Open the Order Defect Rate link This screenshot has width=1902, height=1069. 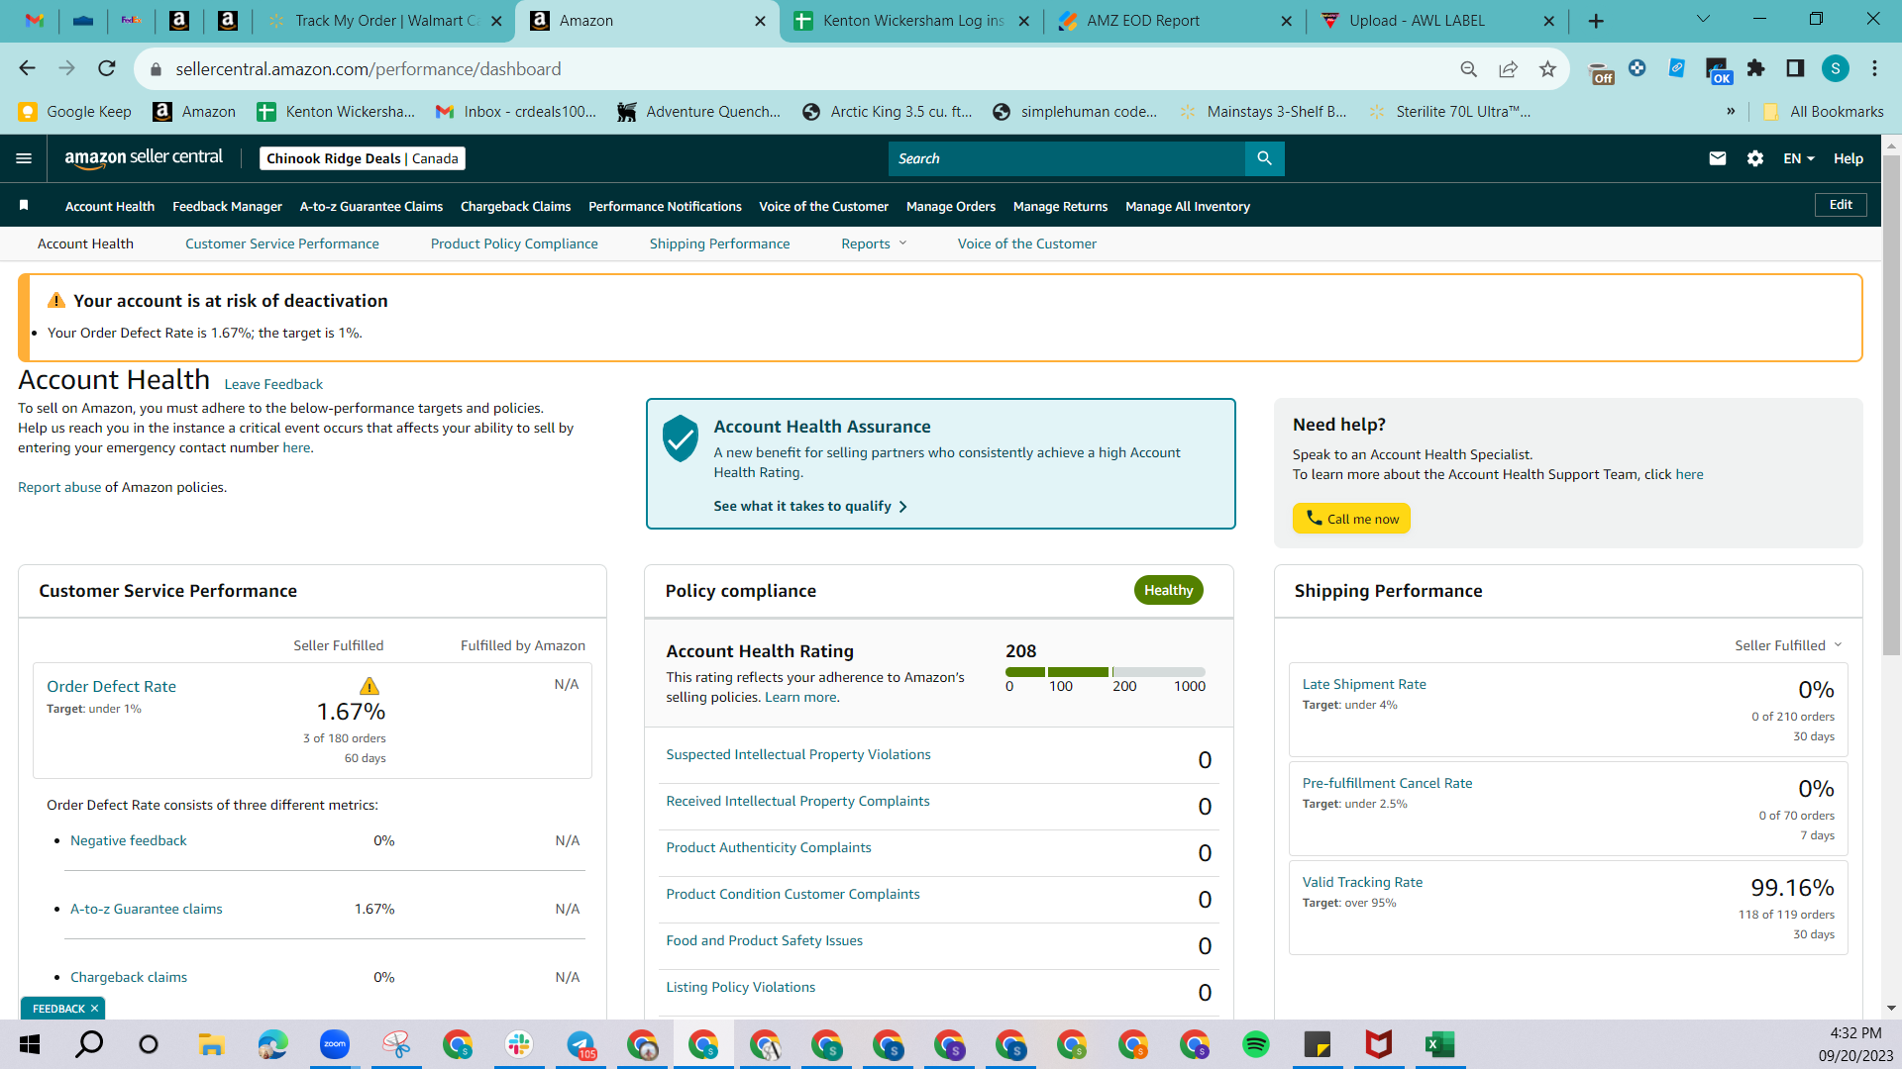(111, 686)
